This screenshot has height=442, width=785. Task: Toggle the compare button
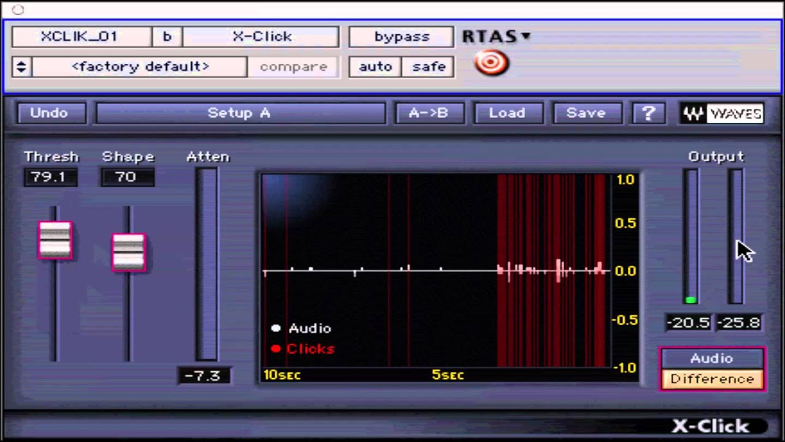[x=293, y=67]
